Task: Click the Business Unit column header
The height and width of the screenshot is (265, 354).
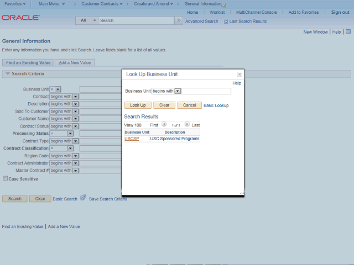Action: pyautogui.click(x=137, y=132)
